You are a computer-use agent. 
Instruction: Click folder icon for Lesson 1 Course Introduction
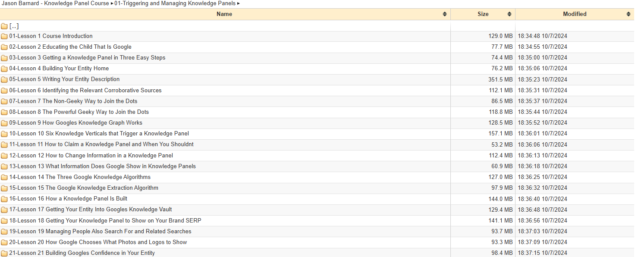tap(4, 36)
